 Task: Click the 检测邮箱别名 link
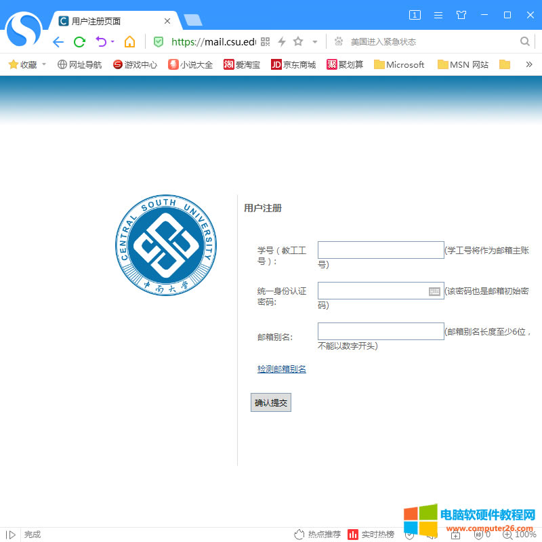point(282,369)
